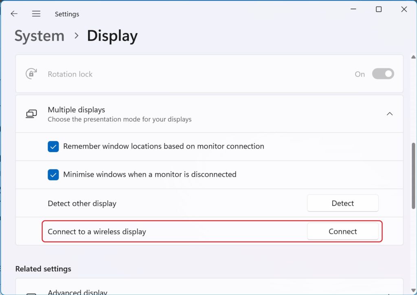This screenshot has width=417, height=295.
Task: Open the Advanced display settings row
Action: point(209,288)
